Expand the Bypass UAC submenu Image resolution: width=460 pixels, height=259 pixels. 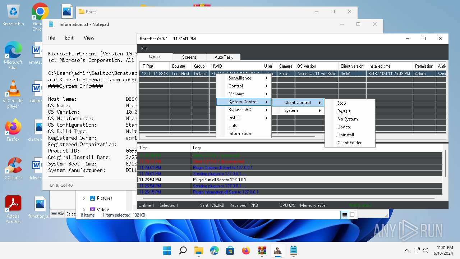pyautogui.click(x=244, y=110)
